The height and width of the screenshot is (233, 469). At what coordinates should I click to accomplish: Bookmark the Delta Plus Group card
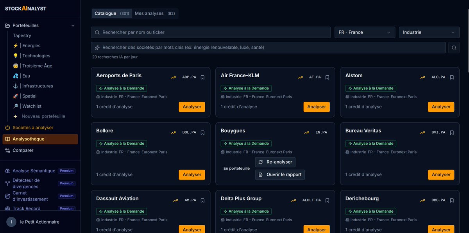click(x=327, y=200)
